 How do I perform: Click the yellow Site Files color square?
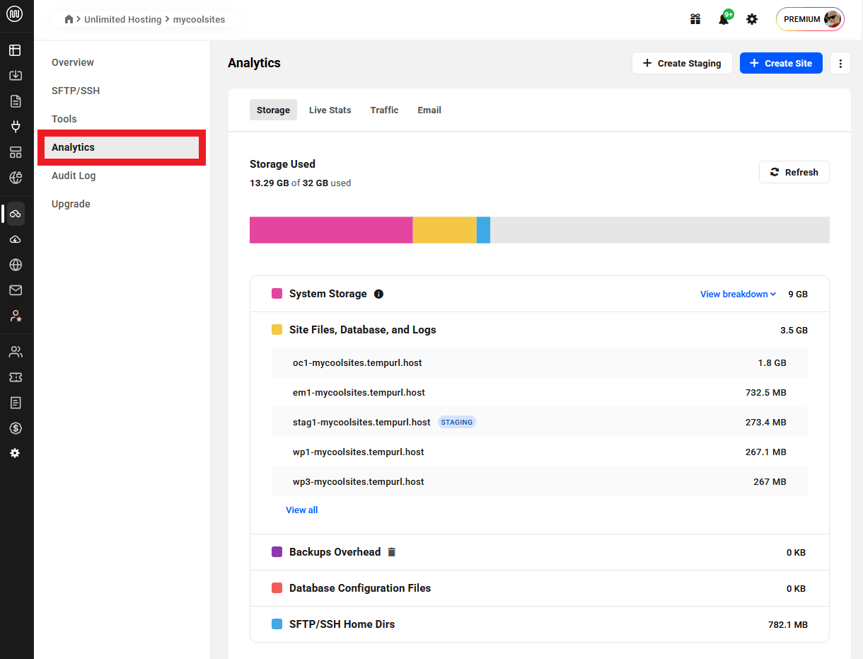(x=277, y=330)
